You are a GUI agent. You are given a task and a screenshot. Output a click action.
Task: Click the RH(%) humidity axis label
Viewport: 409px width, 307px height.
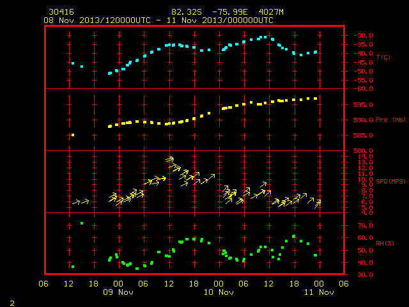[385, 243]
